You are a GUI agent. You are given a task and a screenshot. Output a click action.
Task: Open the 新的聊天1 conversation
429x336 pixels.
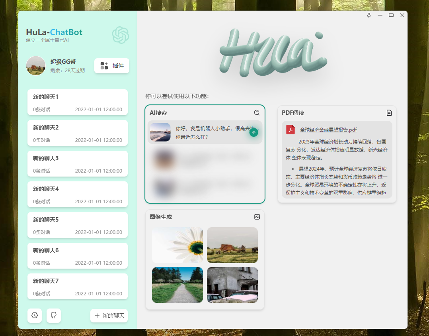[x=77, y=102]
